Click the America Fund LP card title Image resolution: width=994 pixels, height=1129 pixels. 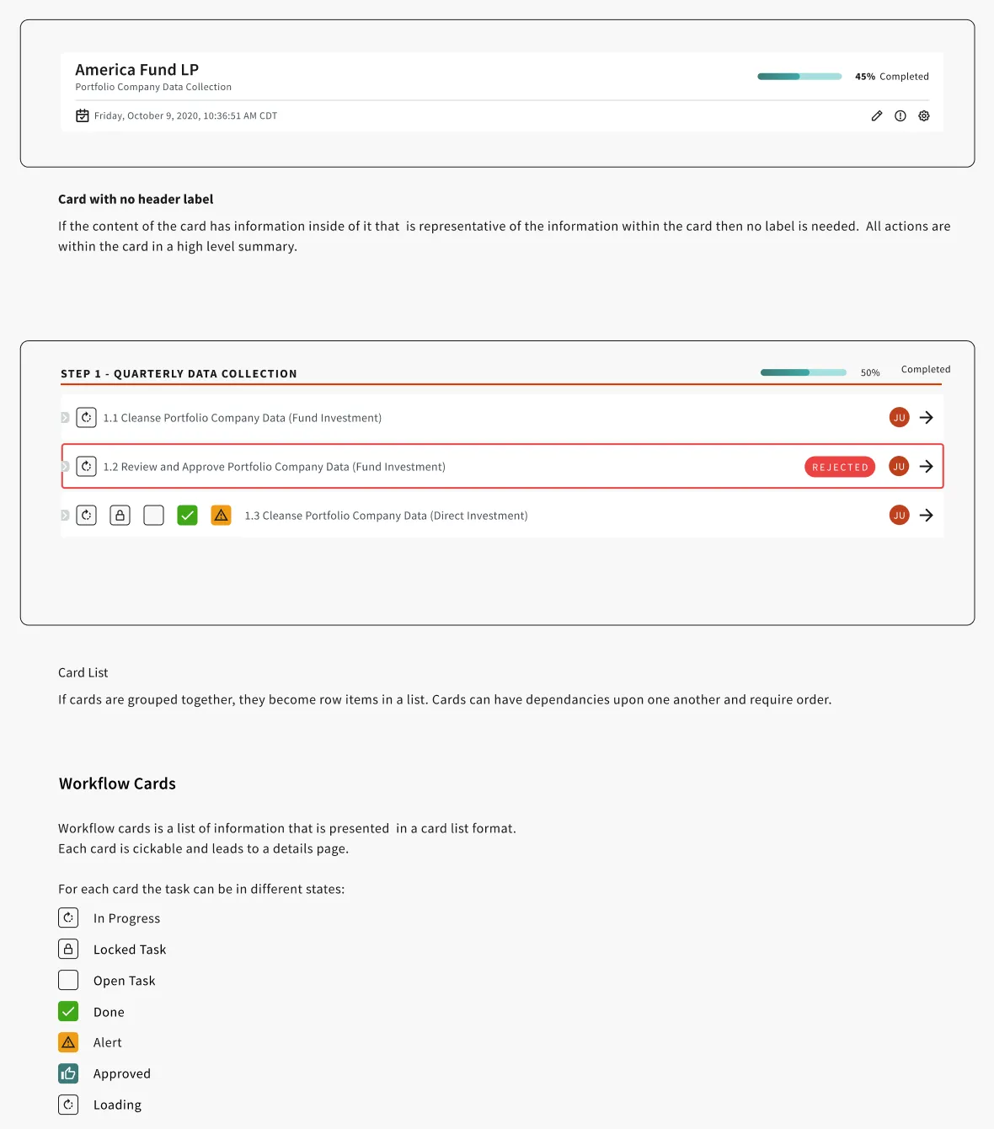137,70
